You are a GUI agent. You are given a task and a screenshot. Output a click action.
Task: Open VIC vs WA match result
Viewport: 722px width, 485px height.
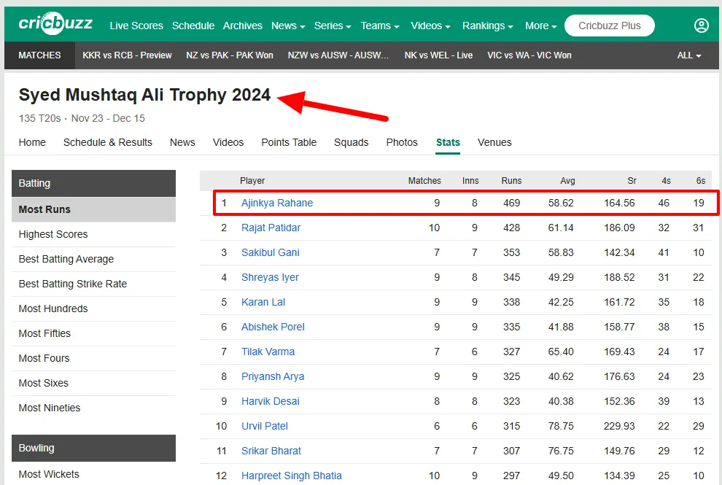529,55
